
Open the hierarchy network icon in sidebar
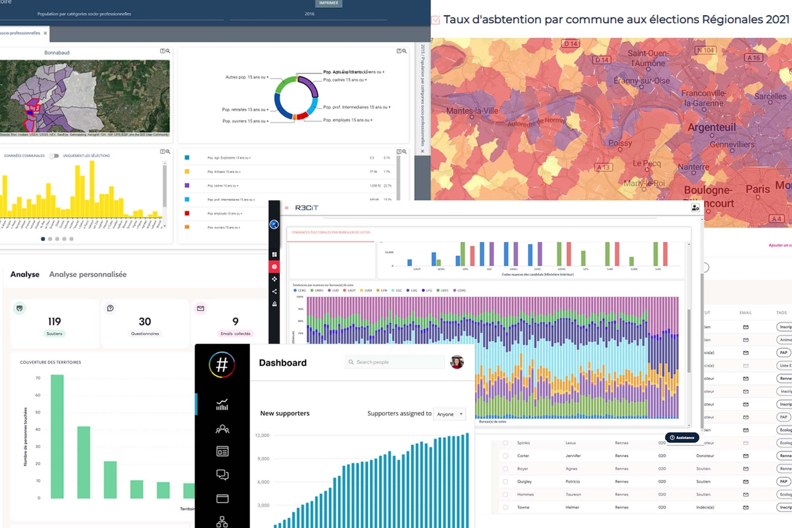point(222,522)
